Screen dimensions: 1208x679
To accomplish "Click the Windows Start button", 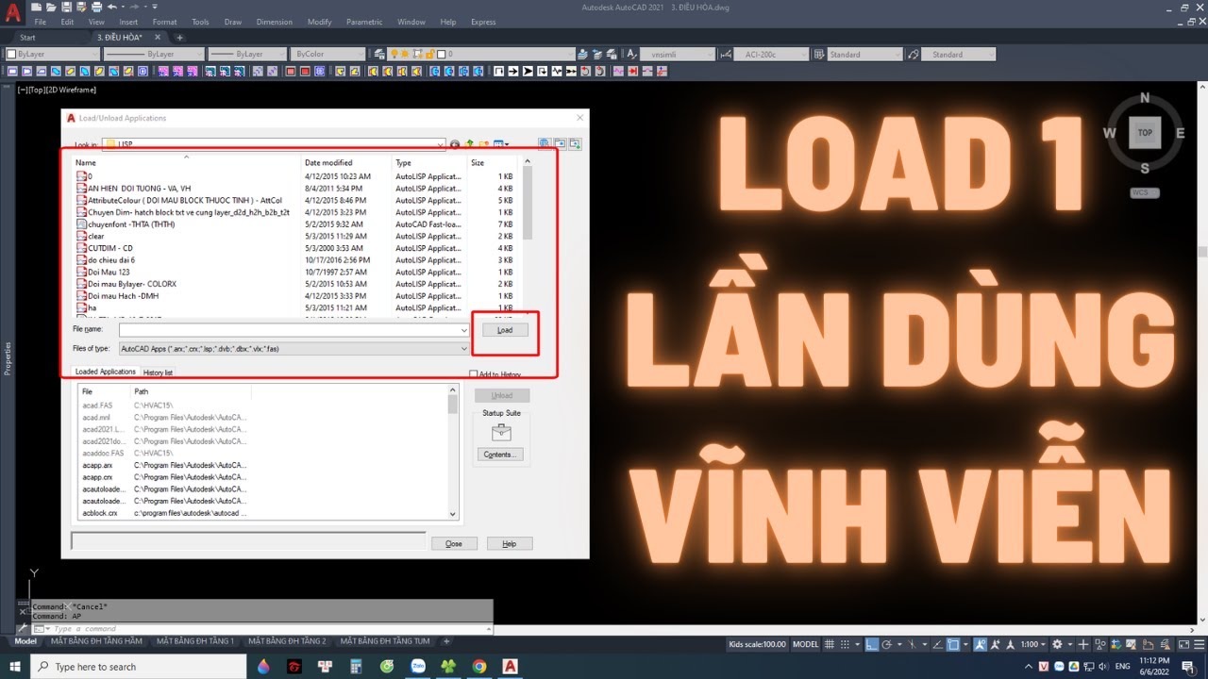I will coord(14,666).
